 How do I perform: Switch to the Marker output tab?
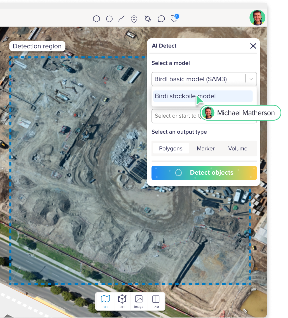(205, 148)
